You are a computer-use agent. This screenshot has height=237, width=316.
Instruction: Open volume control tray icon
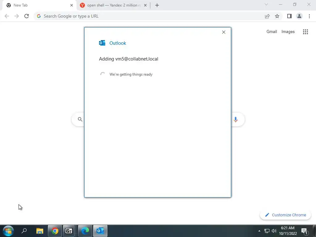coord(274,231)
